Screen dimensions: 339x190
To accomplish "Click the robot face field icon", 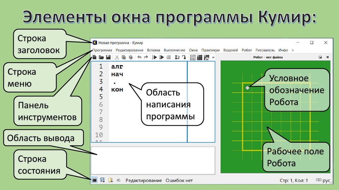I will click(207, 57).
